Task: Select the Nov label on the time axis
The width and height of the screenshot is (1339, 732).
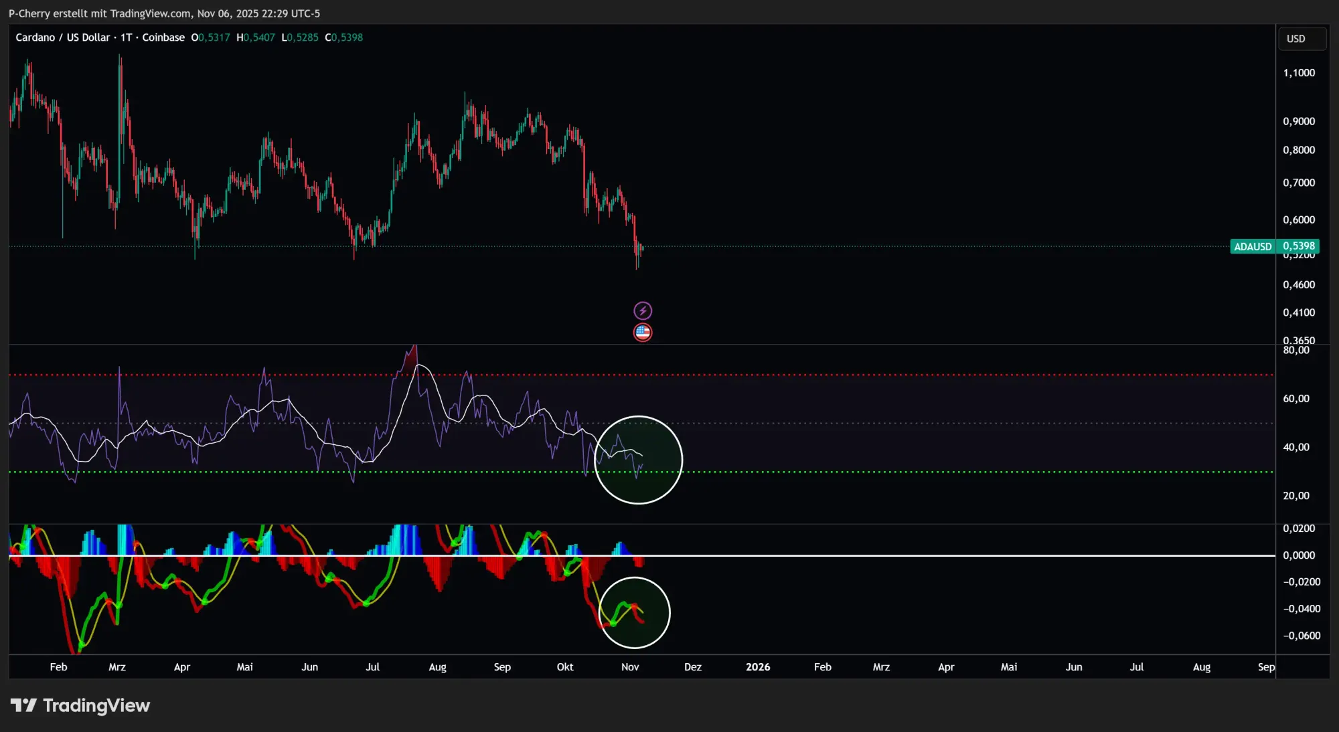Action: (x=629, y=667)
